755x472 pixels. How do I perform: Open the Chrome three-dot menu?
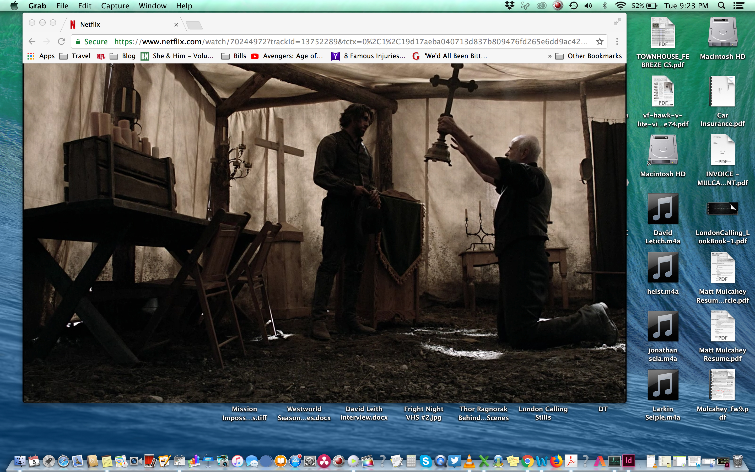[617, 41]
